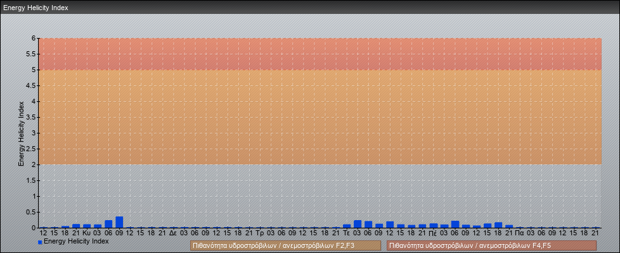
Task: Select the F4,F5 waterspout probability legend box
Action: (x=491, y=245)
